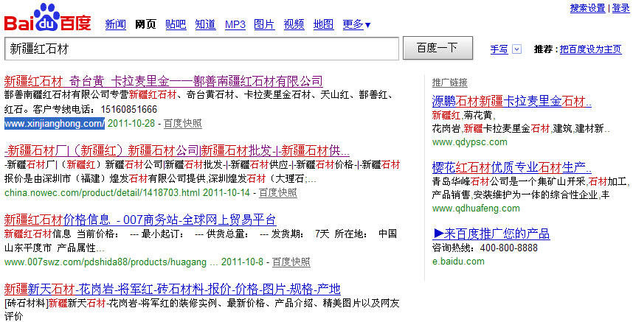The height and width of the screenshot is (322, 633).
Task: Click the 百度一下 search button
Action: (437, 49)
